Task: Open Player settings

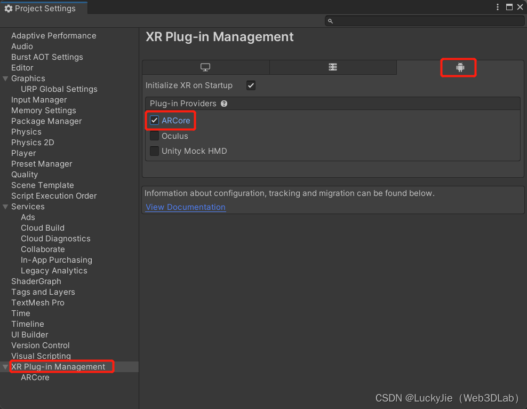Action: click(x=23, y=153)
